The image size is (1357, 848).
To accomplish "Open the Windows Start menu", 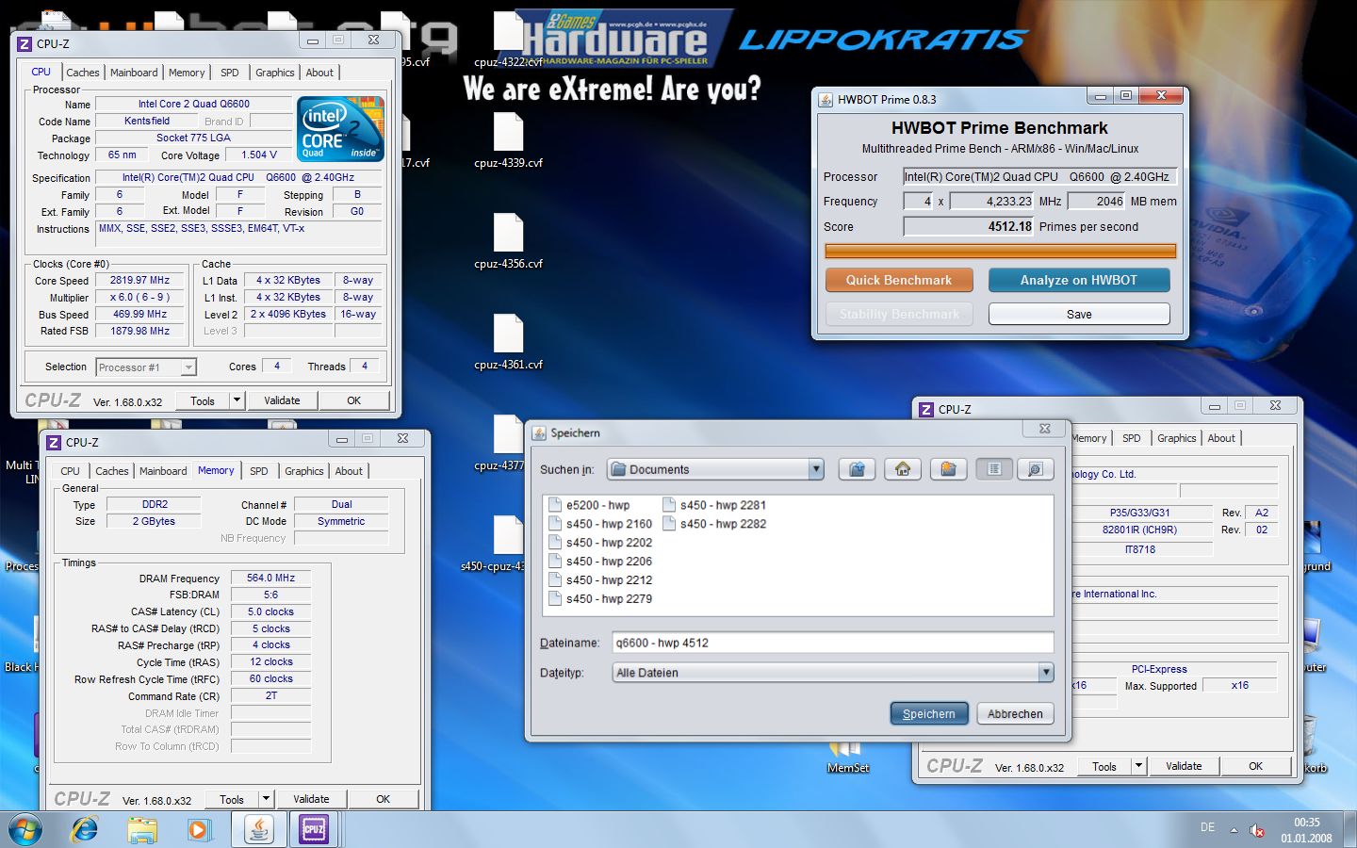I will [25, 830].
